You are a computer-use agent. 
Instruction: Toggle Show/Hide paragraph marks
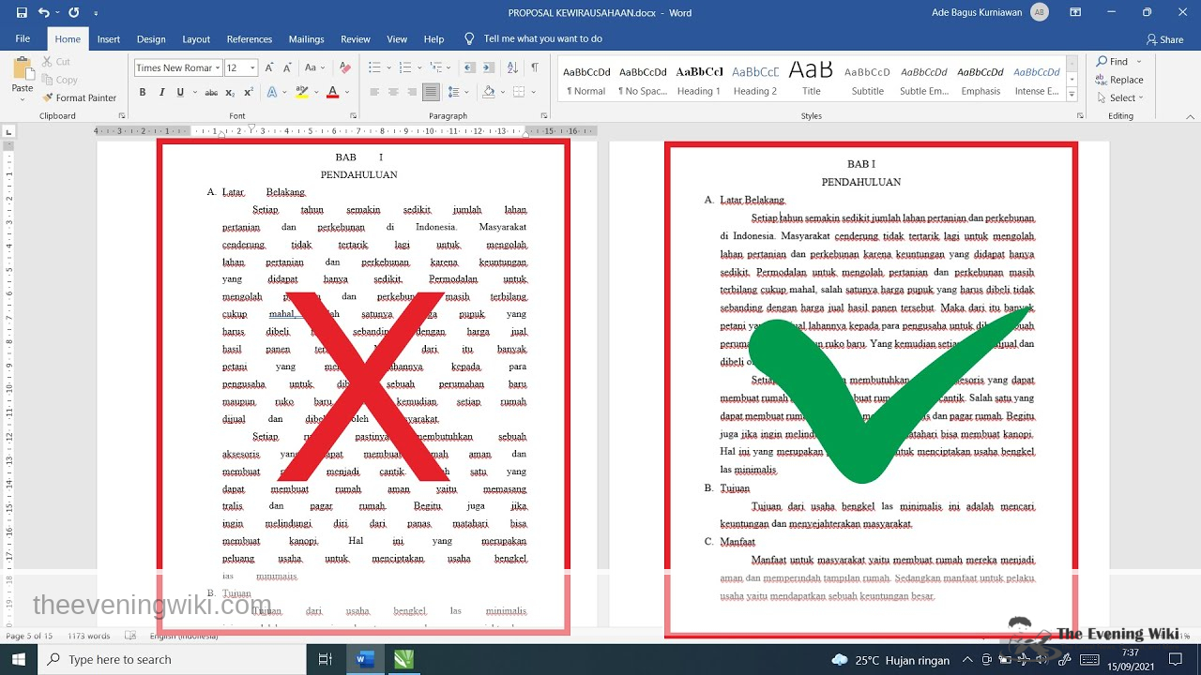tap(535, 67)
